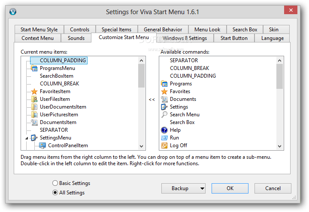Click the available commands scrollbar thumb
Image resolution: width=309 pixels, height=212 pixels.
click(279, 77)
